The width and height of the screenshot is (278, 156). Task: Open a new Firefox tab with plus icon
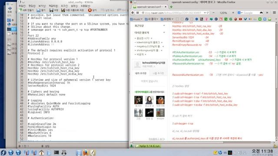point(171,7)
